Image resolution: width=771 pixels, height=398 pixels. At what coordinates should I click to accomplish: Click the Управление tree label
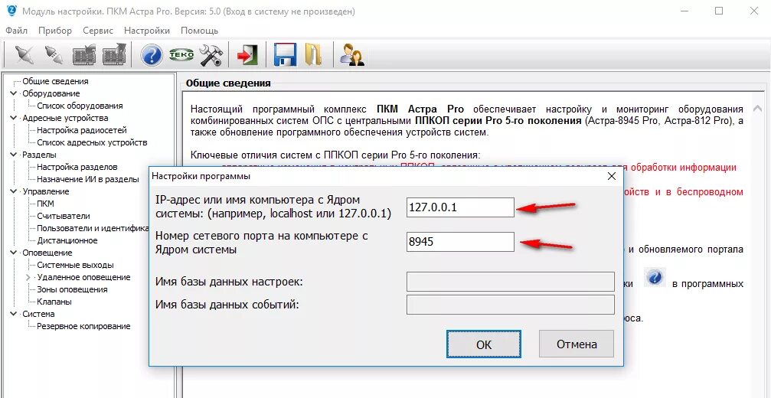(x=46, y=191)
